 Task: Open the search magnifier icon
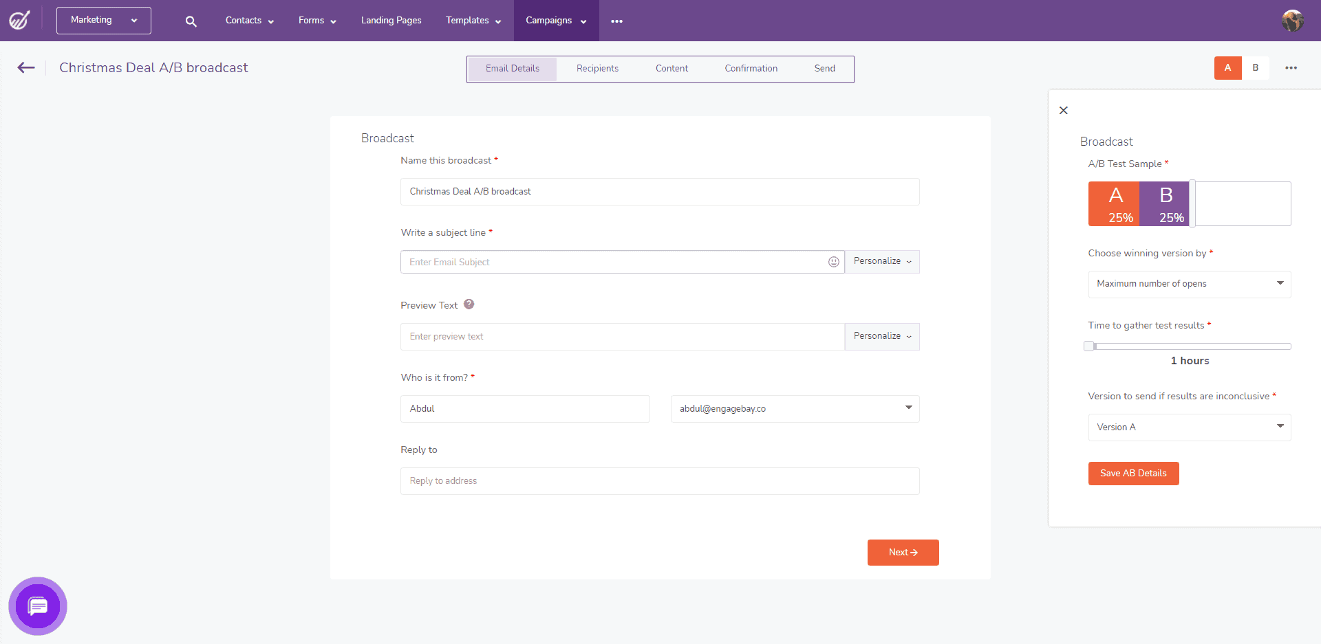tap(191, 21)
